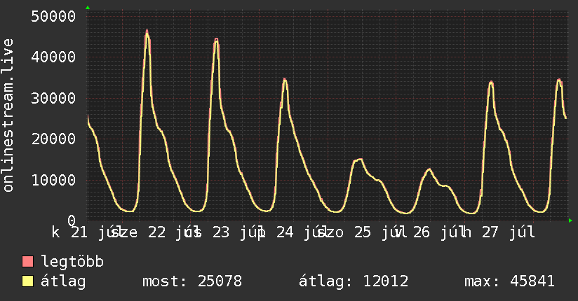Click the green arrow at x-axis end
This screenshot has height=301, width=578.
570,220
